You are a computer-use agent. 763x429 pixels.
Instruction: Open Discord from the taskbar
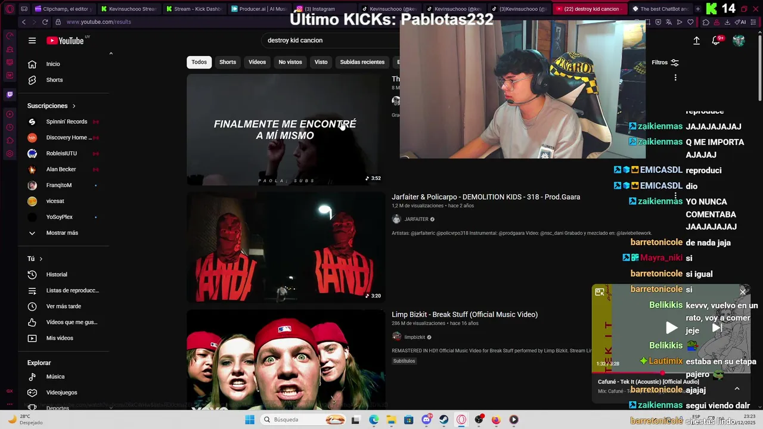[426, 419]
